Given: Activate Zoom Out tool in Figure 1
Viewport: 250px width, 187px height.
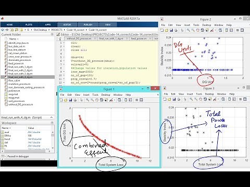Looking at the screenshot, I should coord(92,100).
